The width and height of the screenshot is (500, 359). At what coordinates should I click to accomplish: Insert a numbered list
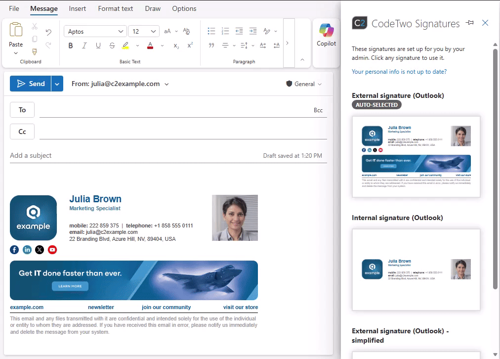click(225, 31)
